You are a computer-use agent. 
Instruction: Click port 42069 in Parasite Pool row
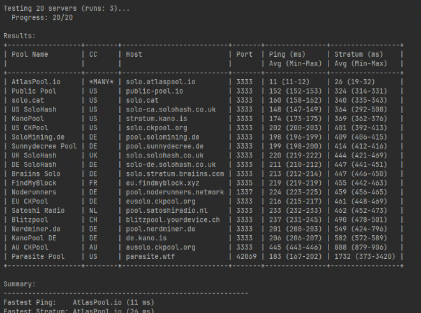[x=246, y=256]
